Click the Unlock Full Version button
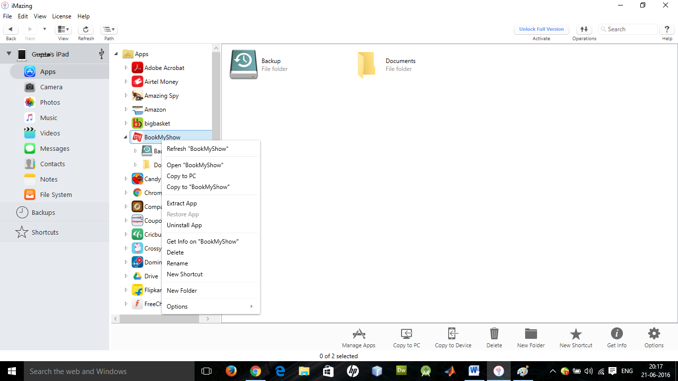Viewport: 678px width, 381px height. click(x=542, y=29)
